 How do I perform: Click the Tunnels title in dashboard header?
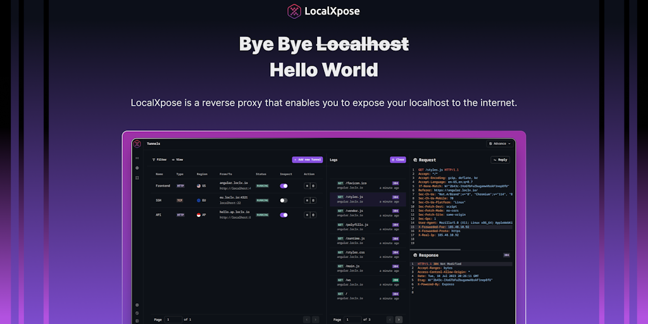coord(153,144)
